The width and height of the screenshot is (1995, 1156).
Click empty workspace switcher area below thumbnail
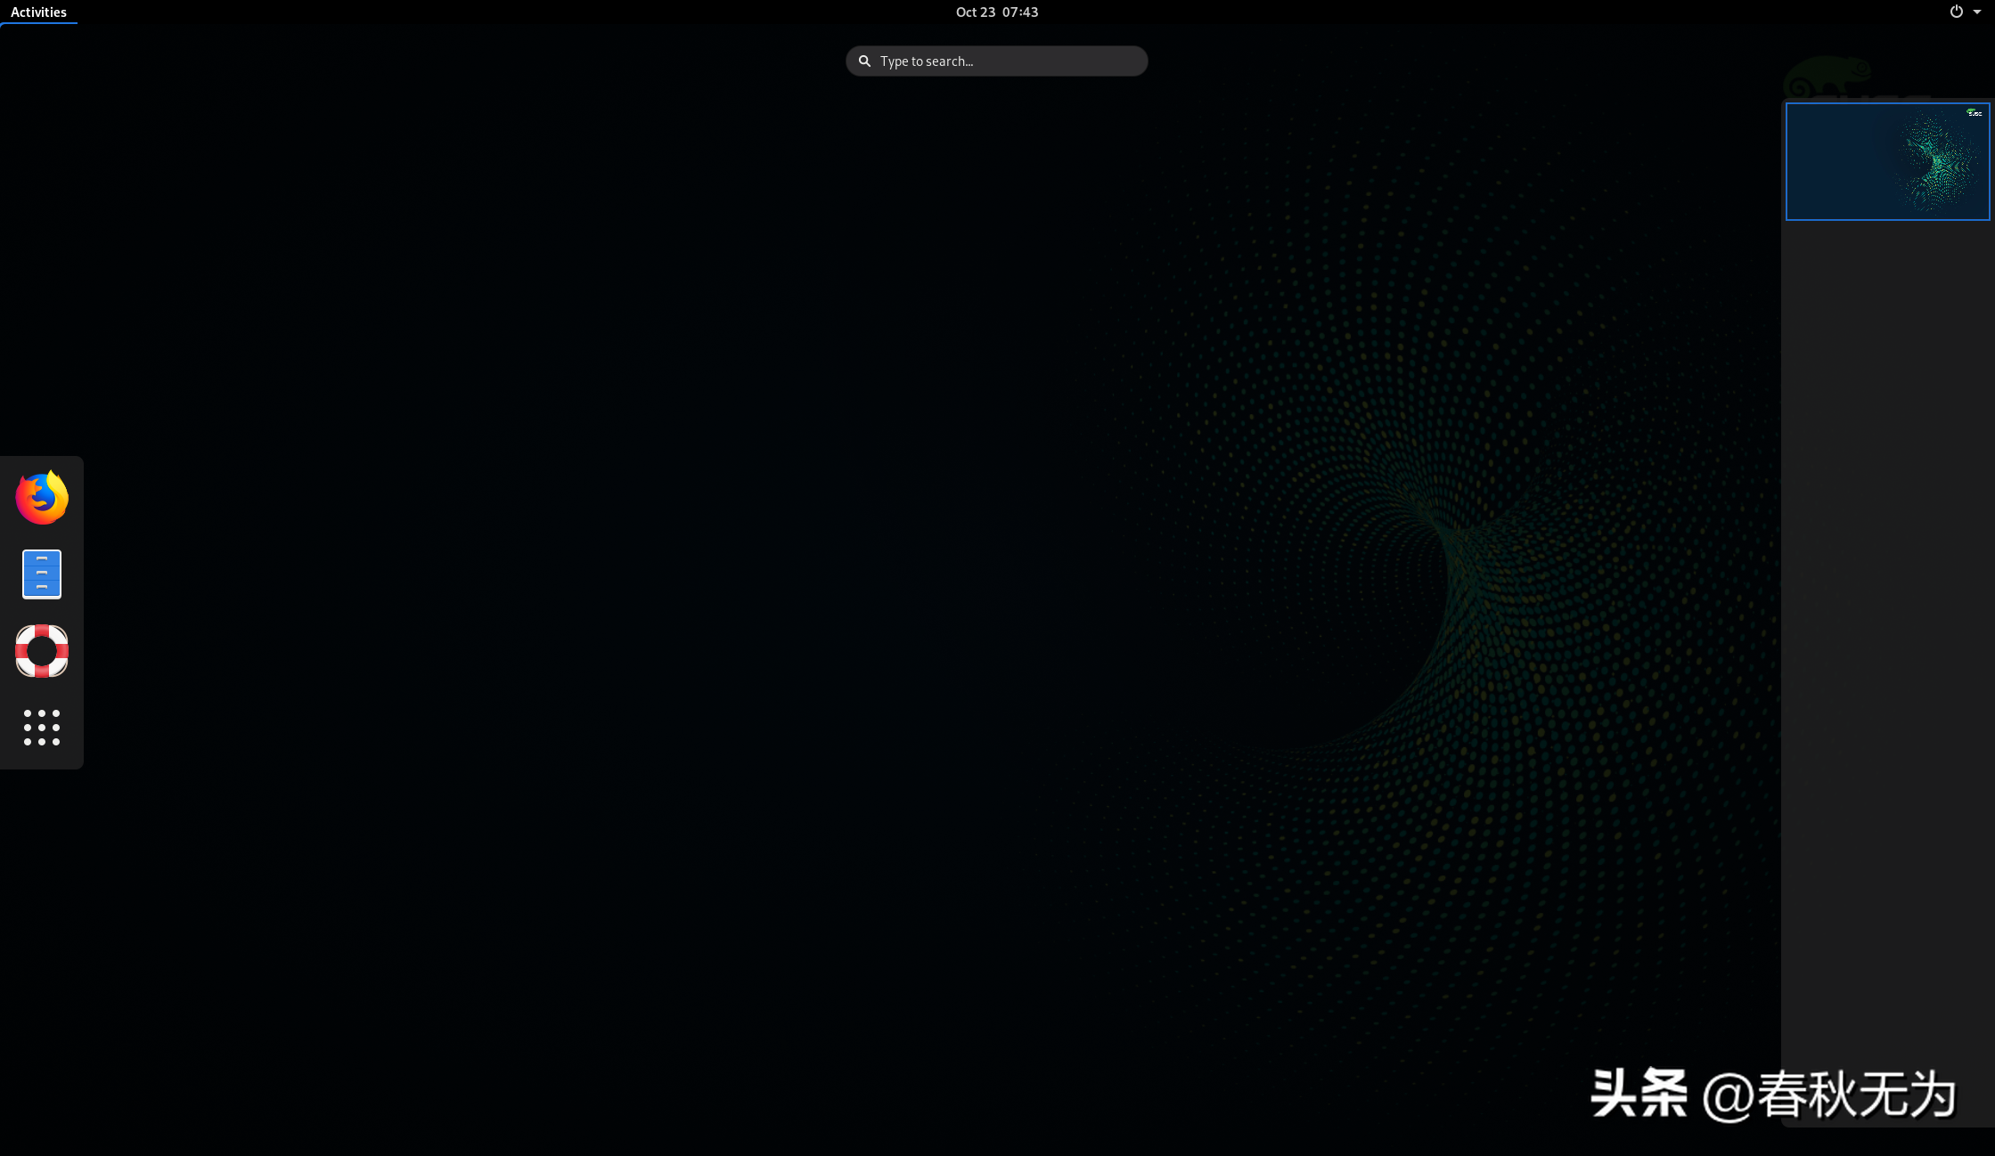coord(1887,623)
